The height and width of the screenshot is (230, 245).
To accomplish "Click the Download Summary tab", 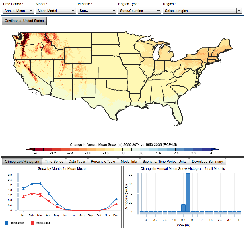I will pos(207,162).
